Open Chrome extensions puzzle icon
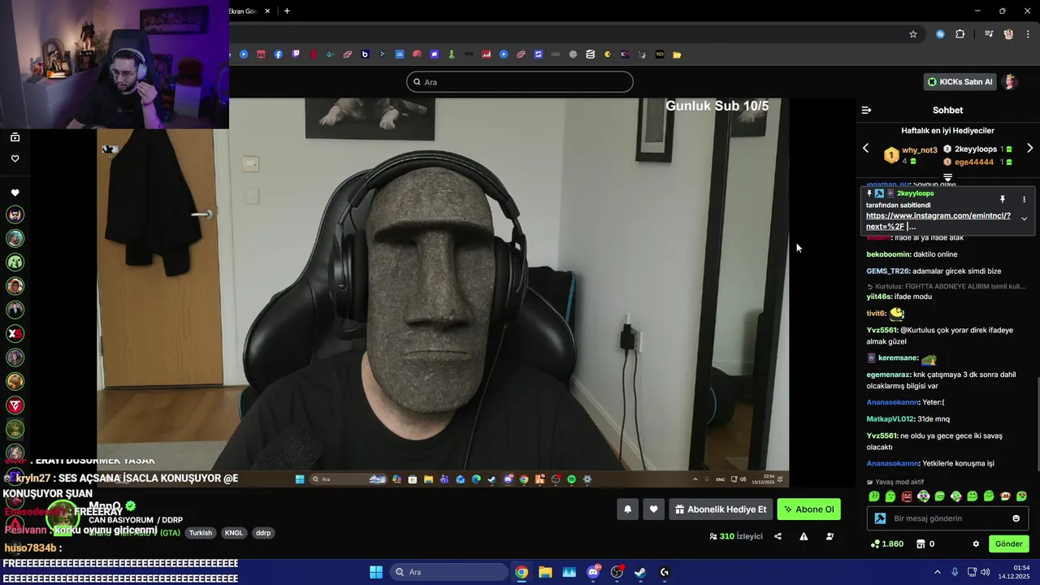The height and width of the screenshot is (585, 1040). [960, 34]
